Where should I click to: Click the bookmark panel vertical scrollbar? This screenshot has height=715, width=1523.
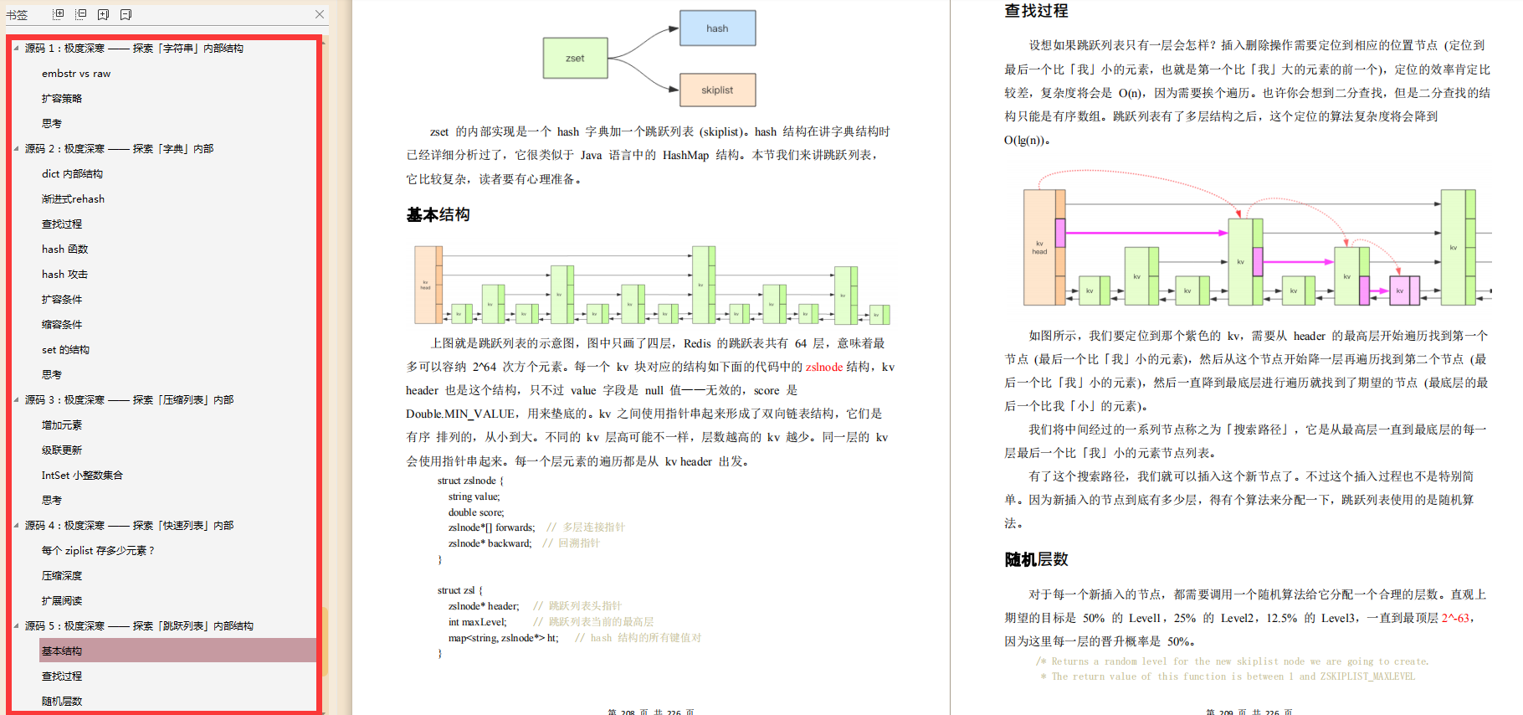tap(325, 640)
